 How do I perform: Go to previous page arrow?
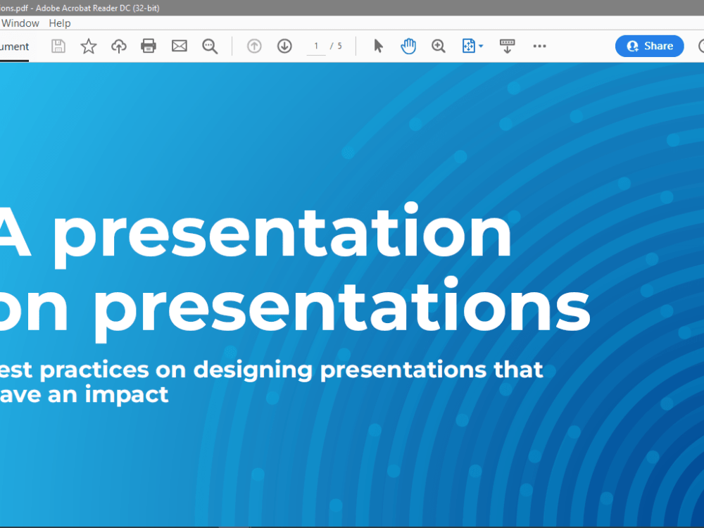coord(254,46)
